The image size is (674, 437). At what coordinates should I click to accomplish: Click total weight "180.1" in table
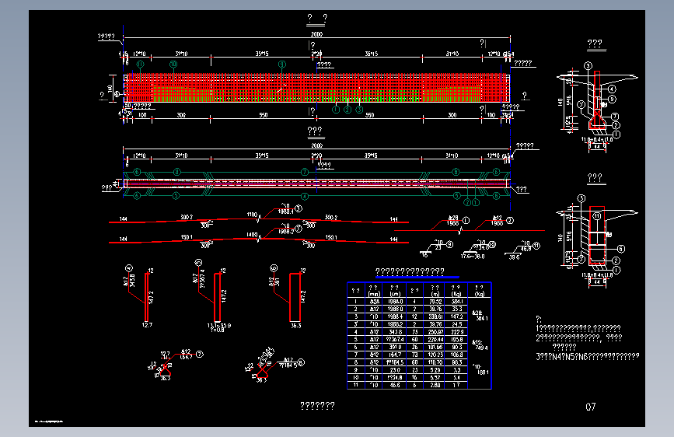click(483, 372)
